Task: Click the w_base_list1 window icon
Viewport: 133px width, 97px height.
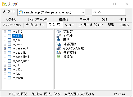Action: (9, 57)
